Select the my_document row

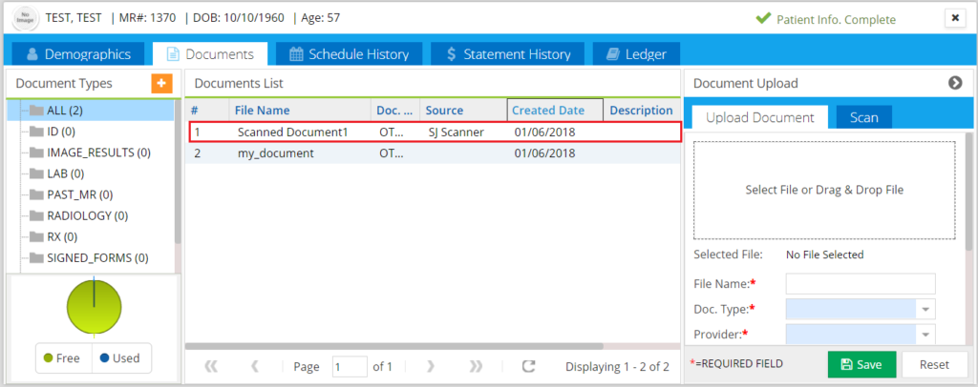click(x=433, y=153)
